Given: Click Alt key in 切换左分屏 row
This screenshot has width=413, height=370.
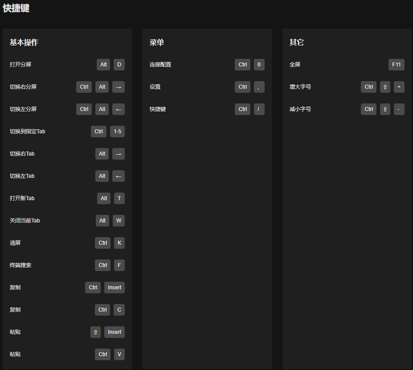Looking at the screenshot, I should [102, 109].
